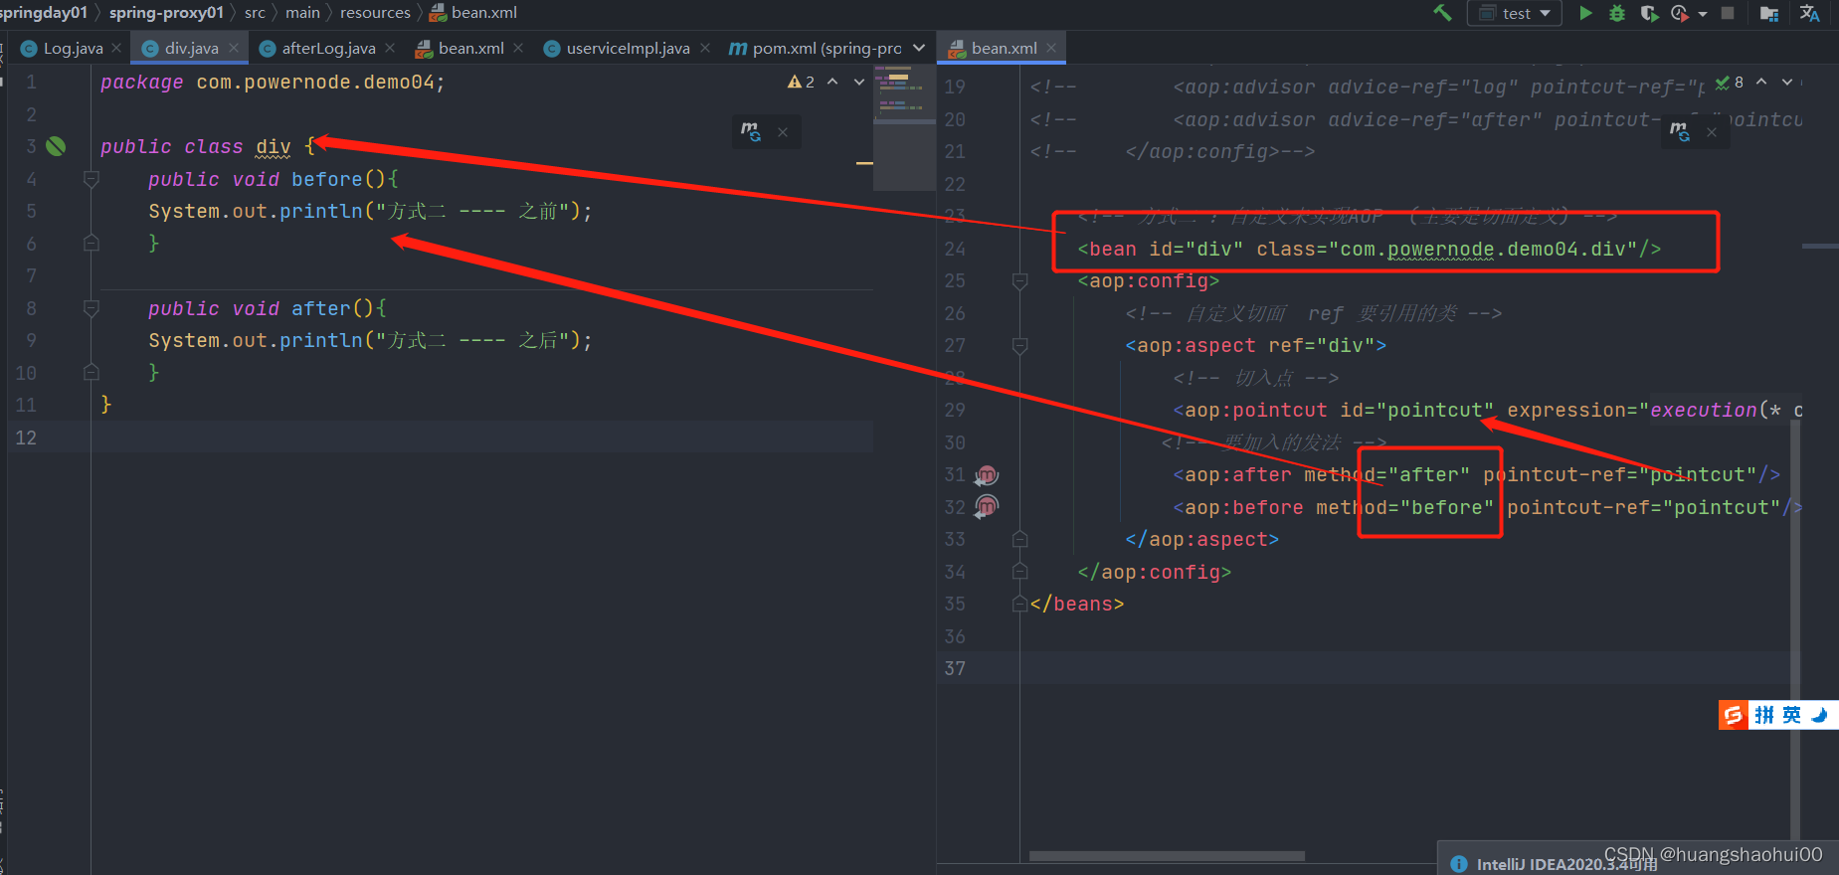Click the profiler run icon with the clock

(1679, 13)
